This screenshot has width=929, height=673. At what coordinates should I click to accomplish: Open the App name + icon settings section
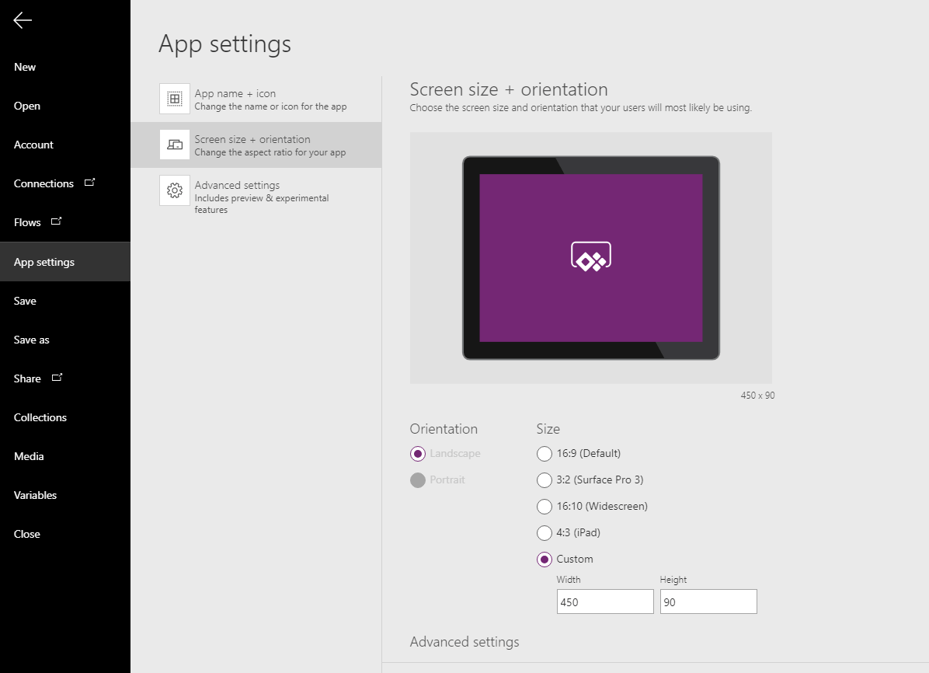(256, 99)
